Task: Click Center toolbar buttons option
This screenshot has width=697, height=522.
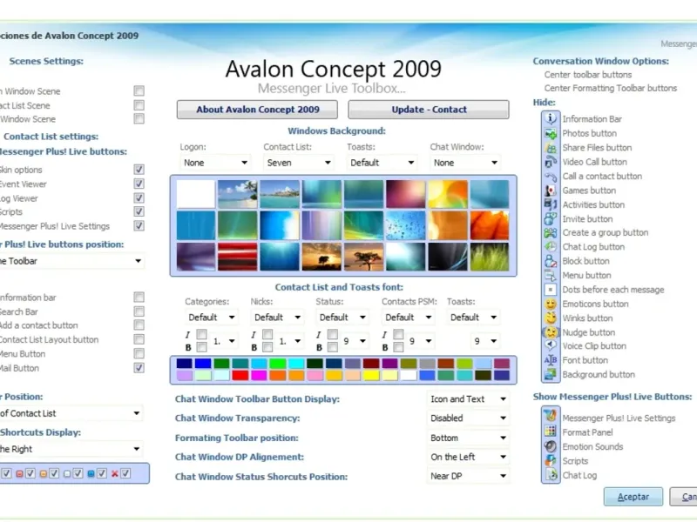Action: tap(587, 75)
